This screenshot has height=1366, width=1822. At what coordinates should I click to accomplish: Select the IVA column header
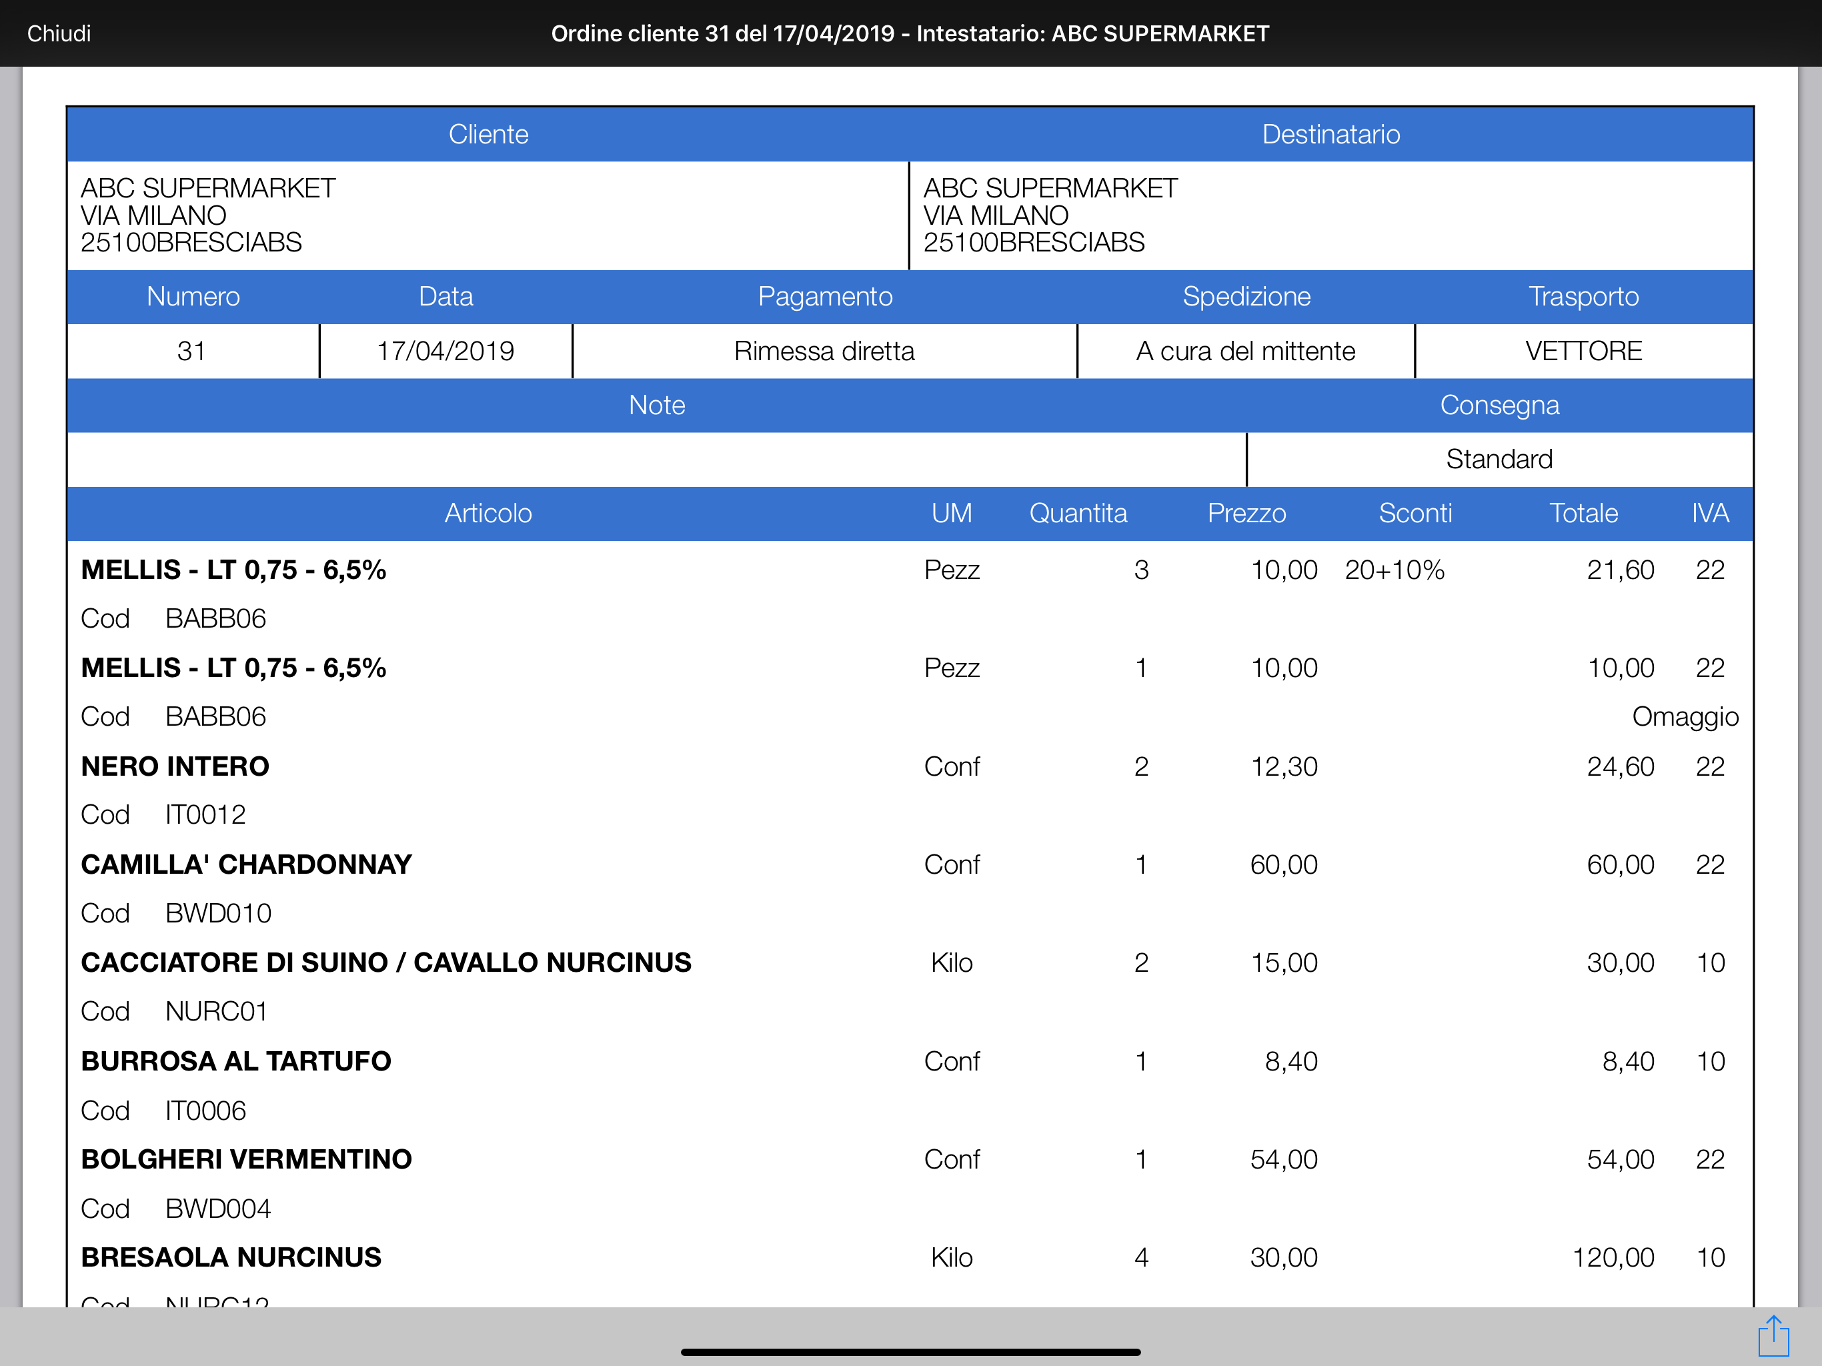pyautogui.click(x=1710, y=514)
